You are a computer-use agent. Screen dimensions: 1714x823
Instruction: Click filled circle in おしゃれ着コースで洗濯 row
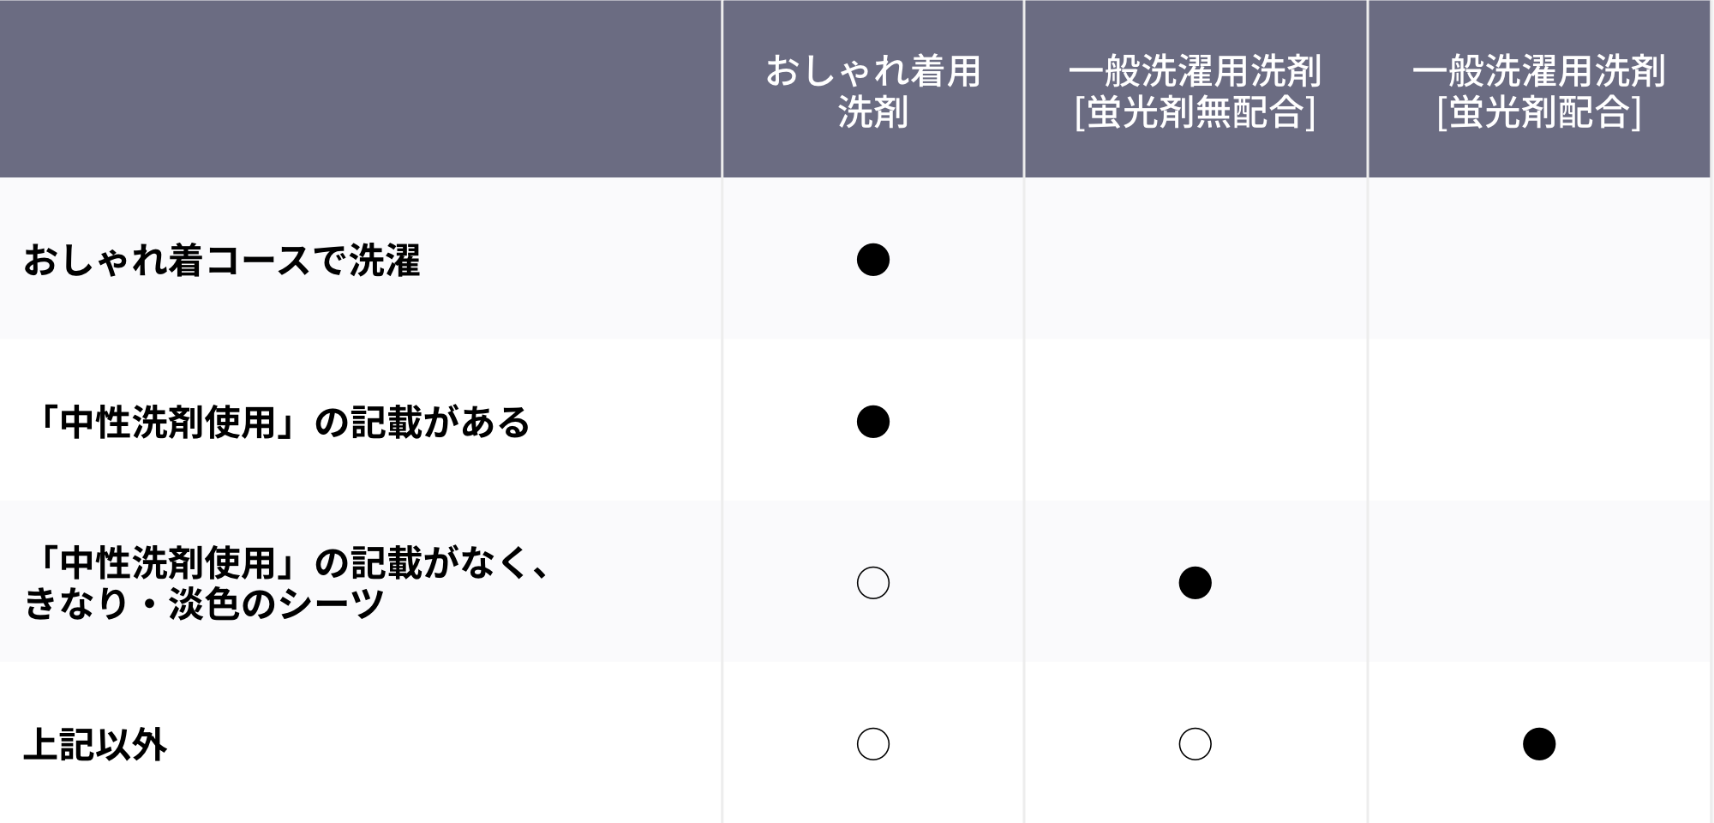[x=872, y=260]
